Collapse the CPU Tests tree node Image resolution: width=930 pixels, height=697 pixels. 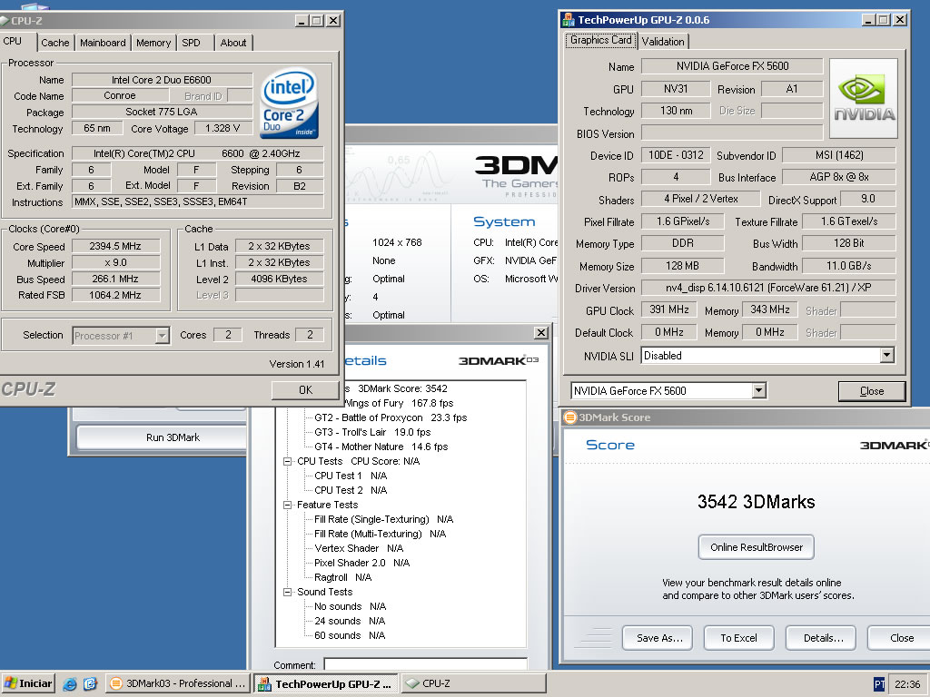(288, 461)
